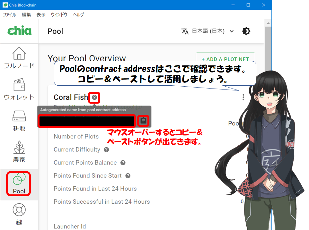Viewport: 309px width, 230px height.
Task: Open the ウィンドウ menu
Action: point(59,15)
